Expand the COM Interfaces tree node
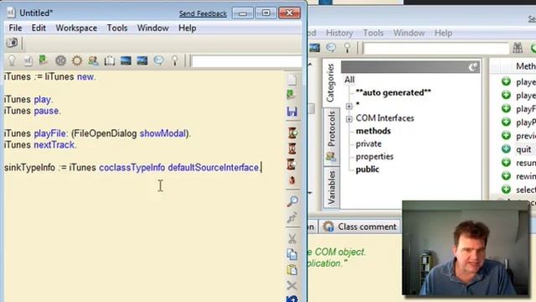Viewport: 536px width, 302px height. coord(349,119)
